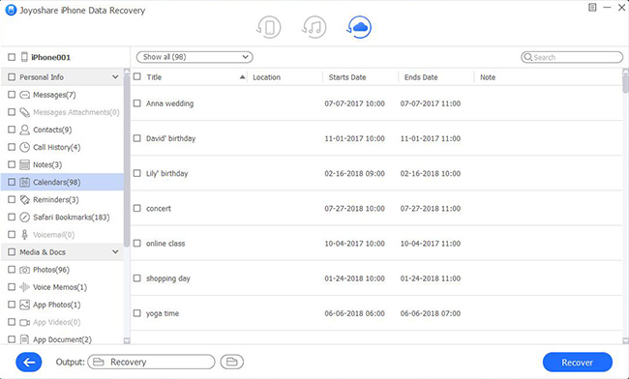Screen dimensions: 629x379
Task: Check the Anna wedding event checkbox
Action: click(x=137, y=103)
